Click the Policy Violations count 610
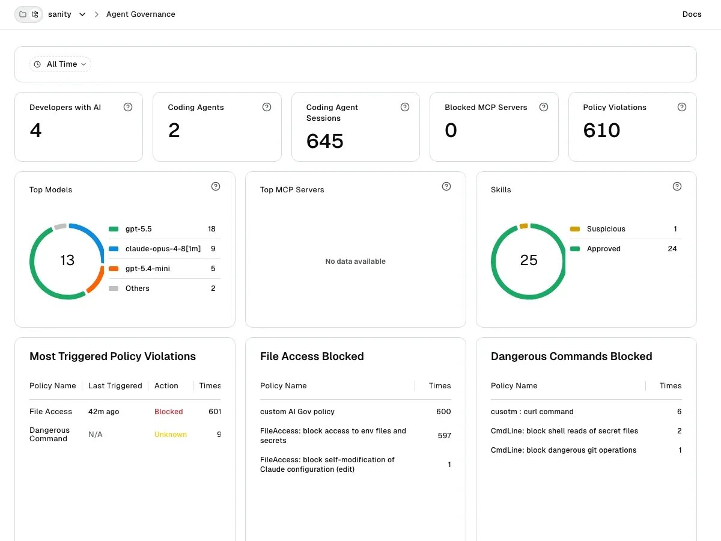This screenshot has width=721, height=541. tap(601, 130)
